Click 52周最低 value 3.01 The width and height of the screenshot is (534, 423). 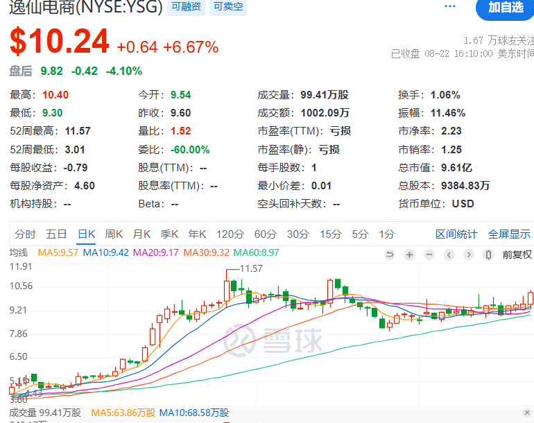pyautogui.click(x=75, y=150)
